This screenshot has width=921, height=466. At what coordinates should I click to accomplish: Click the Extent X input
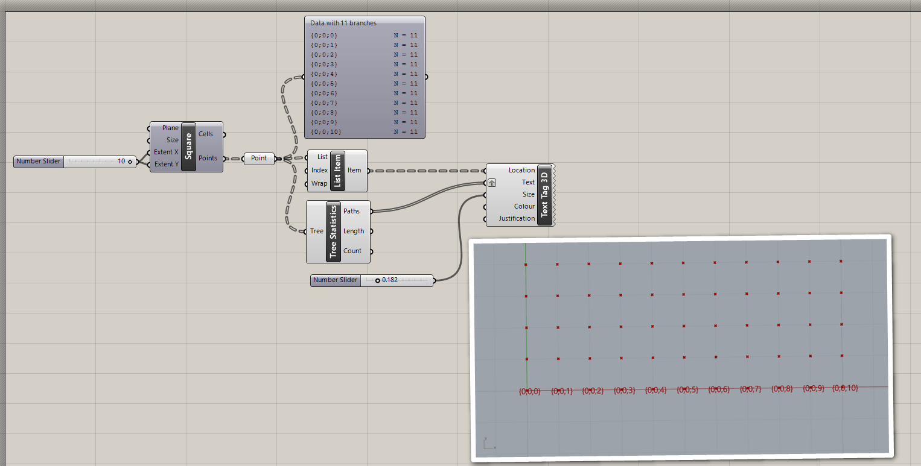click(167, 153)
